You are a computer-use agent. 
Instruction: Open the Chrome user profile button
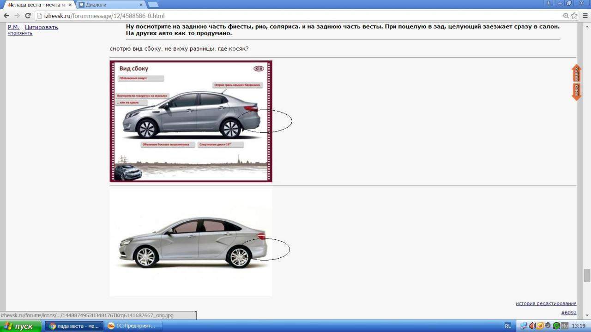549,3
